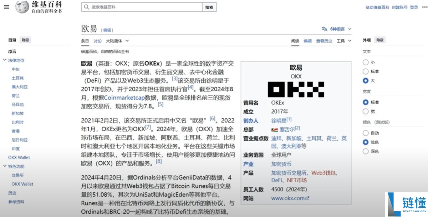The height and width of the screenshot is (217, 428).
Task: Click the 创建账号 link
Action: click(x=399, y=7)
